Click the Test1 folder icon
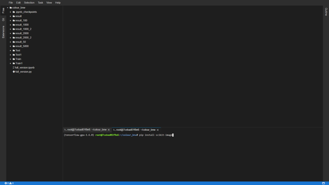Image resolution: width=329 pixels, height=185 pixels. coord(14,55)
